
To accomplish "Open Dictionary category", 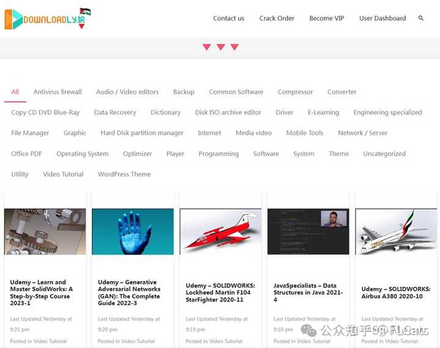I will tap(166, 112).
